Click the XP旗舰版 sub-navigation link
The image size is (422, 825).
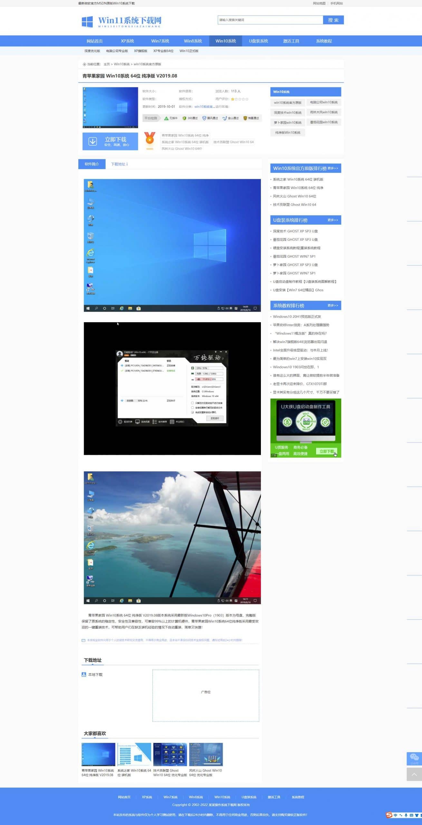[x=140, y=51]
